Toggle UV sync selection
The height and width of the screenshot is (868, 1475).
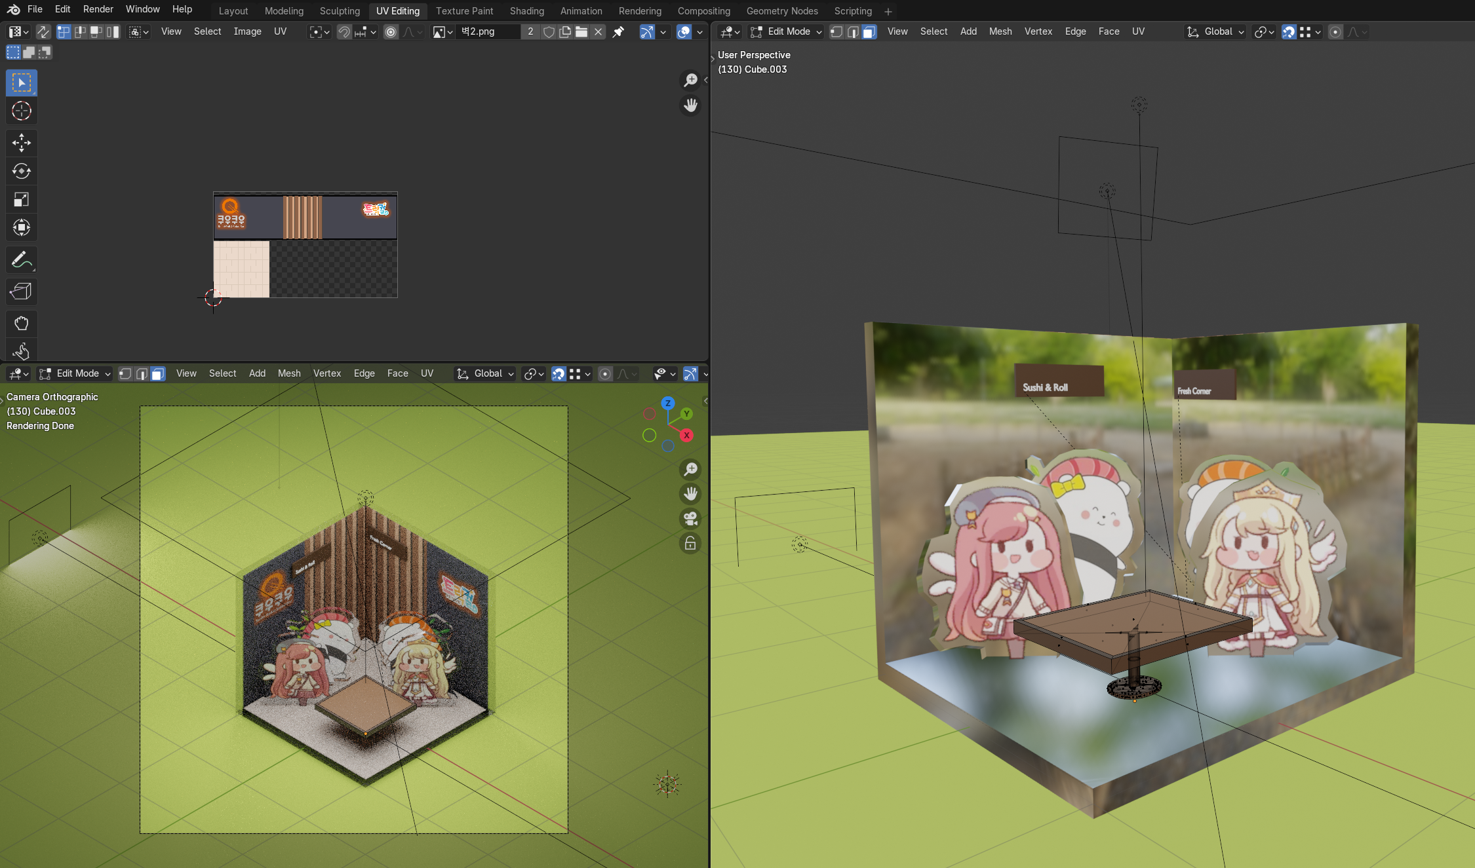click(43, 31)
